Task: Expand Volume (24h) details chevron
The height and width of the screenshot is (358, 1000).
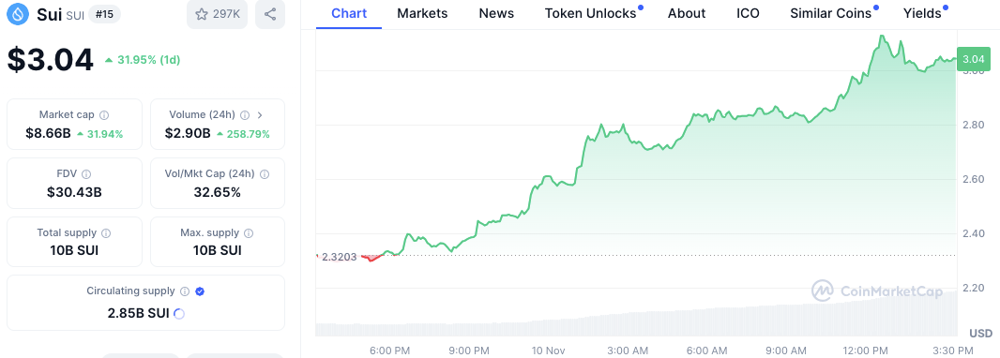Action: click(x=260, y=115)
